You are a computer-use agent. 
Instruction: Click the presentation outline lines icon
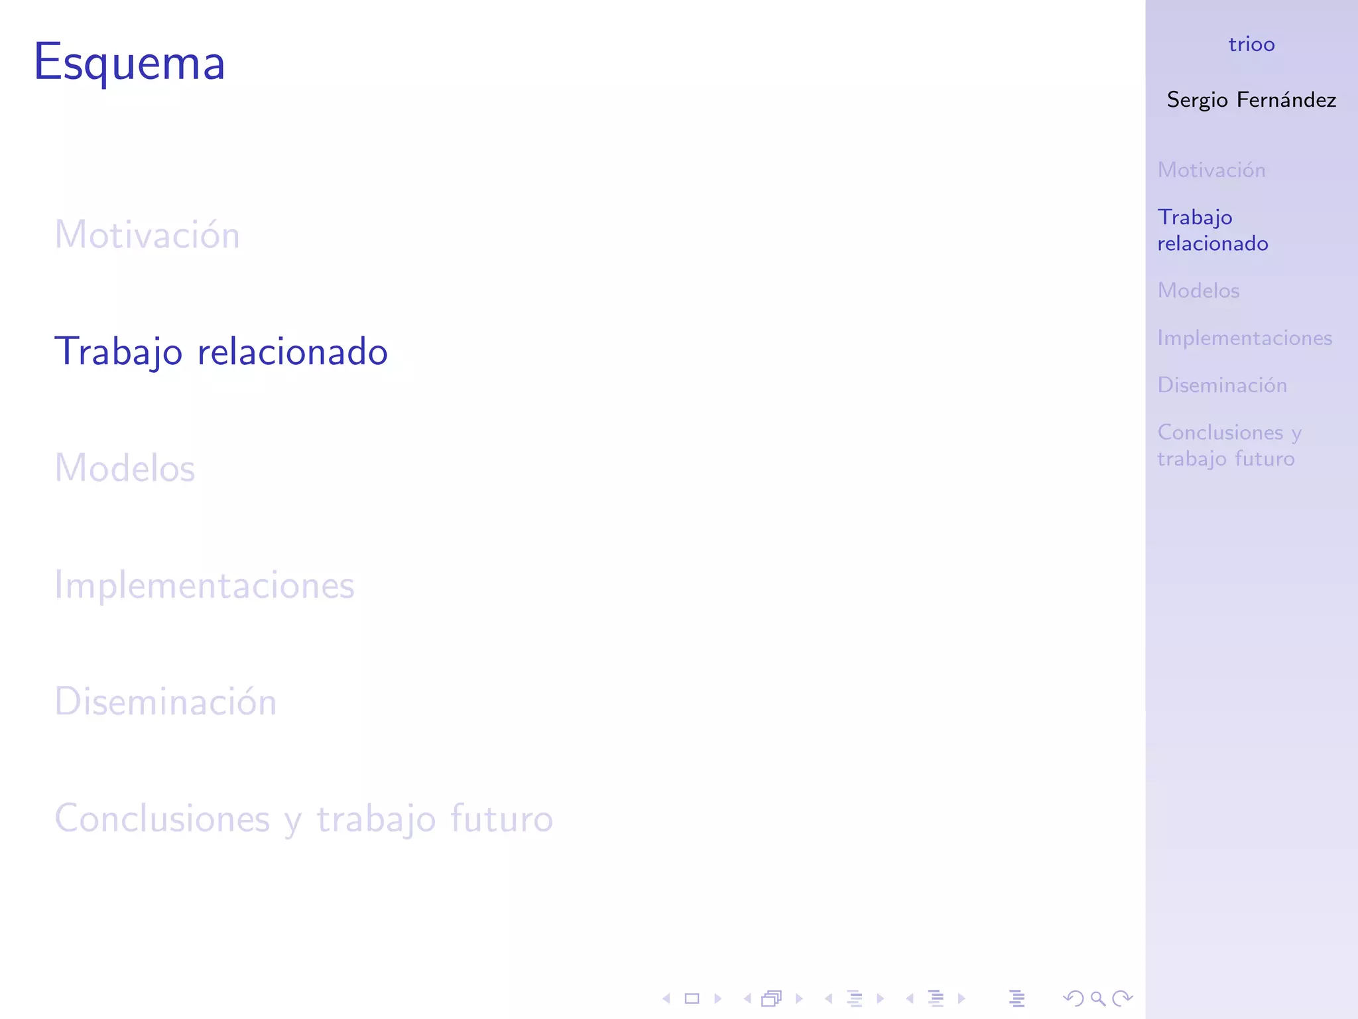click(1017, 998)
